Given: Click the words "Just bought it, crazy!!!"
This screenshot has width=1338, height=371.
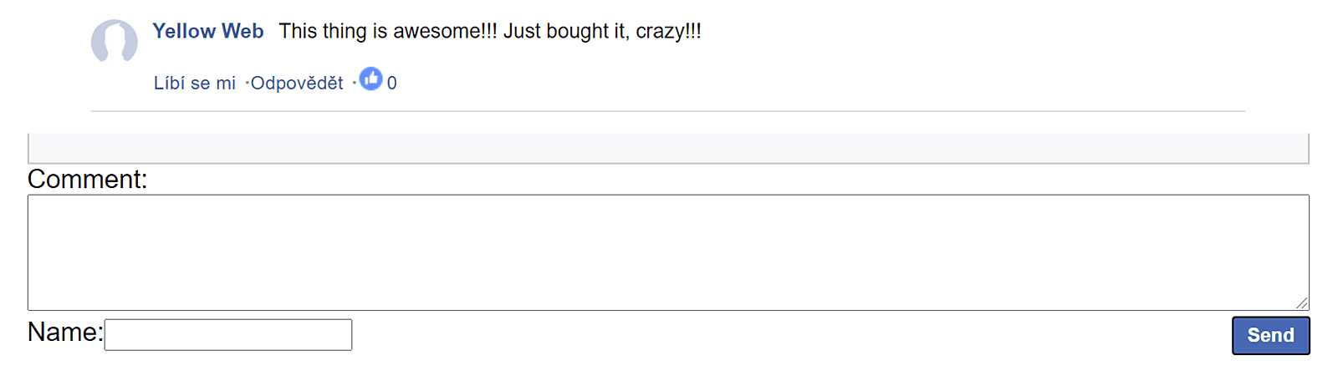Looking at the screenshot, I should point(602,32).
